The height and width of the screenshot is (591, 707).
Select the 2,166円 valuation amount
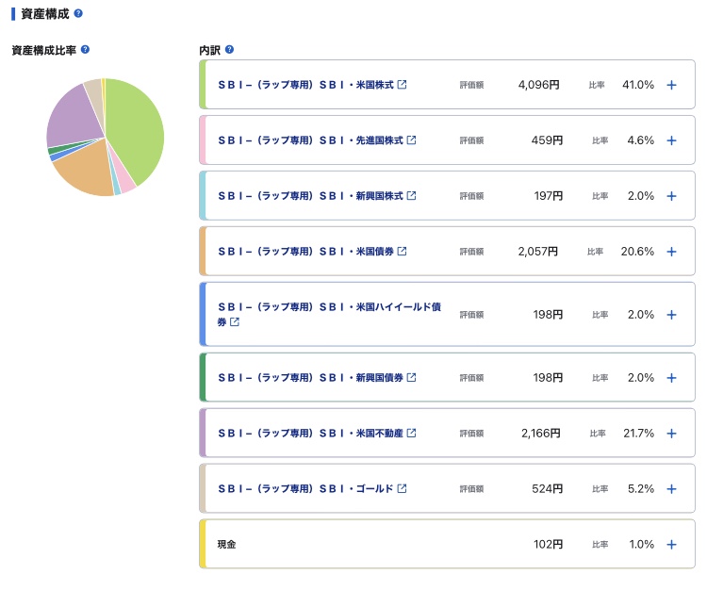click(541, 433)
